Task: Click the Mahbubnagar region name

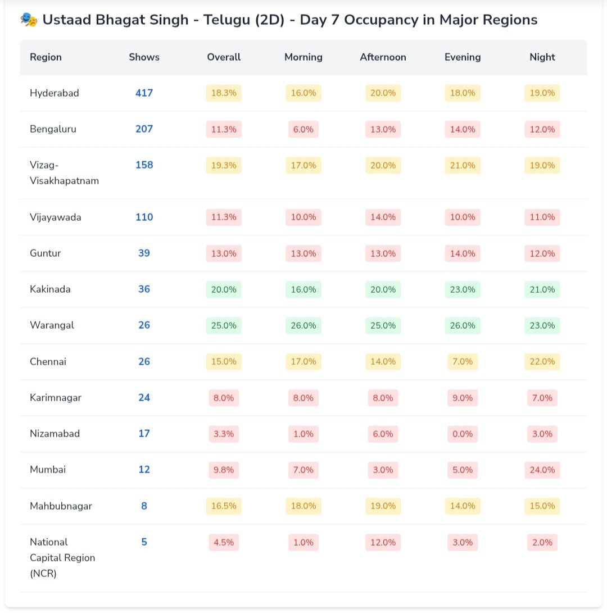Action: click(x=61, y=506)
